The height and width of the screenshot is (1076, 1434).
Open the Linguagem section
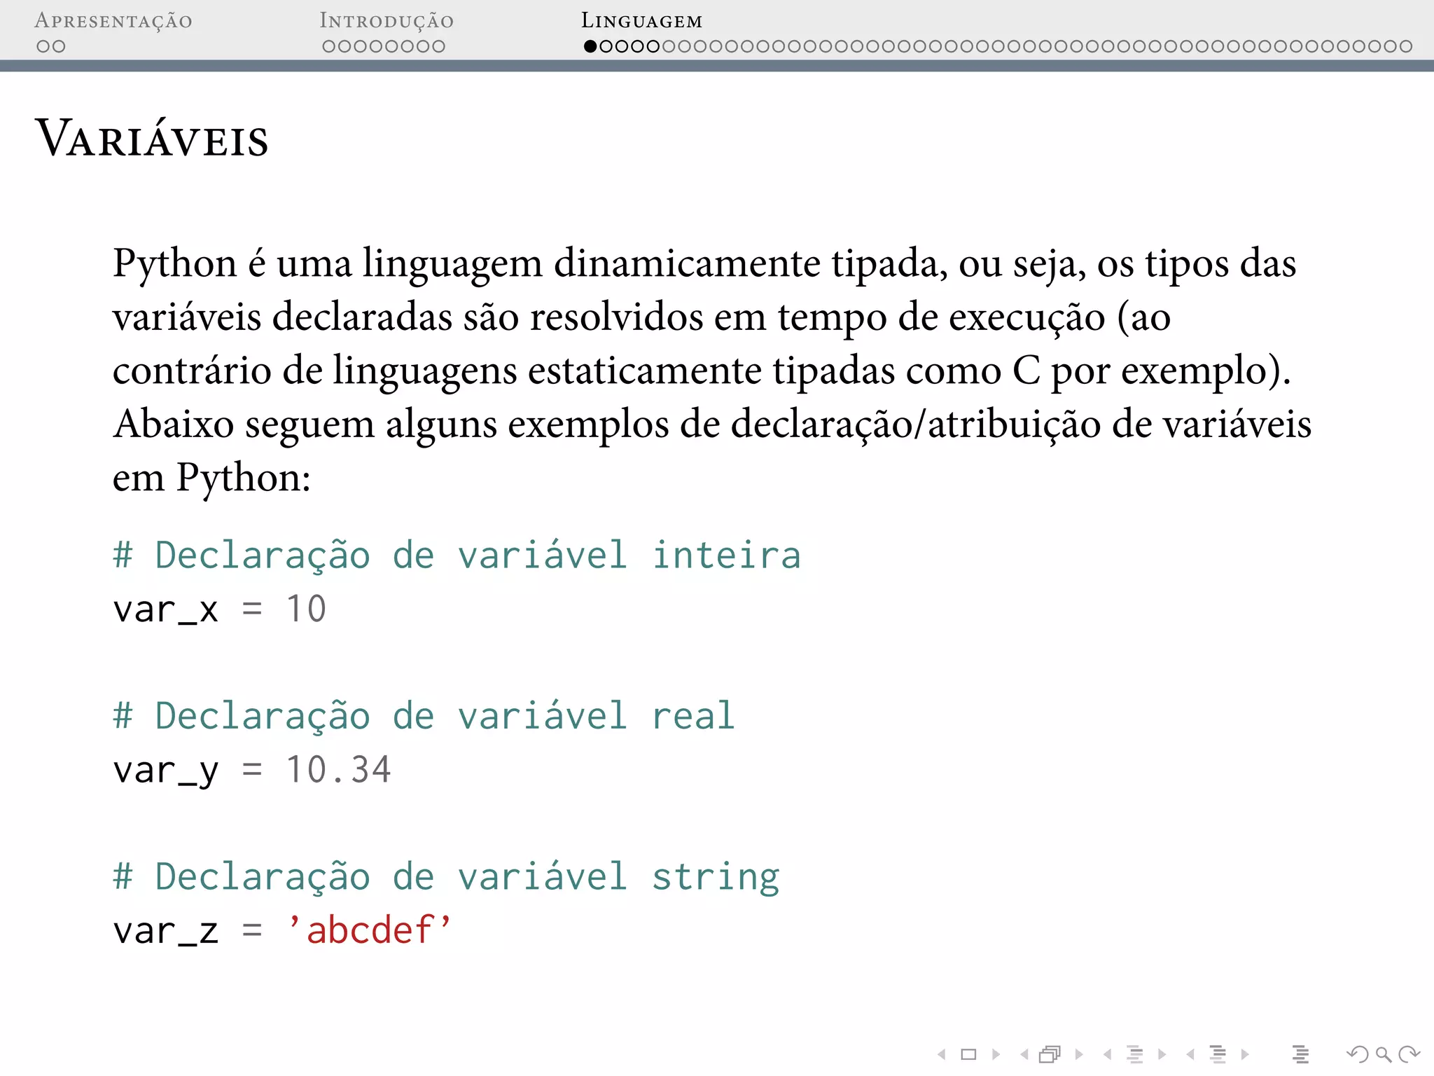(x=641, y=21)
